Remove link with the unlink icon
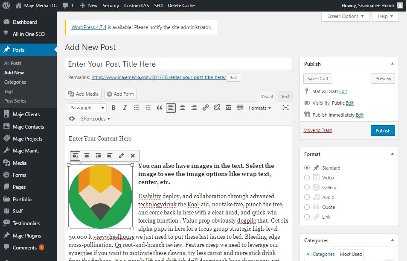Screen dimensions: 407x261 (217, 108)
